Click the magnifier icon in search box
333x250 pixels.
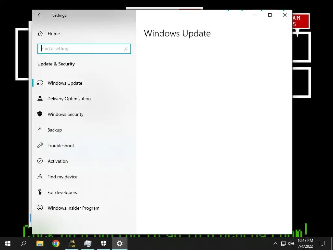pos(126,49)
